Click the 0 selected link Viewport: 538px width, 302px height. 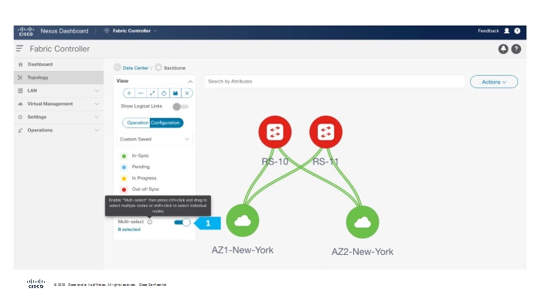pyautogui.click(x=129, y=229)
